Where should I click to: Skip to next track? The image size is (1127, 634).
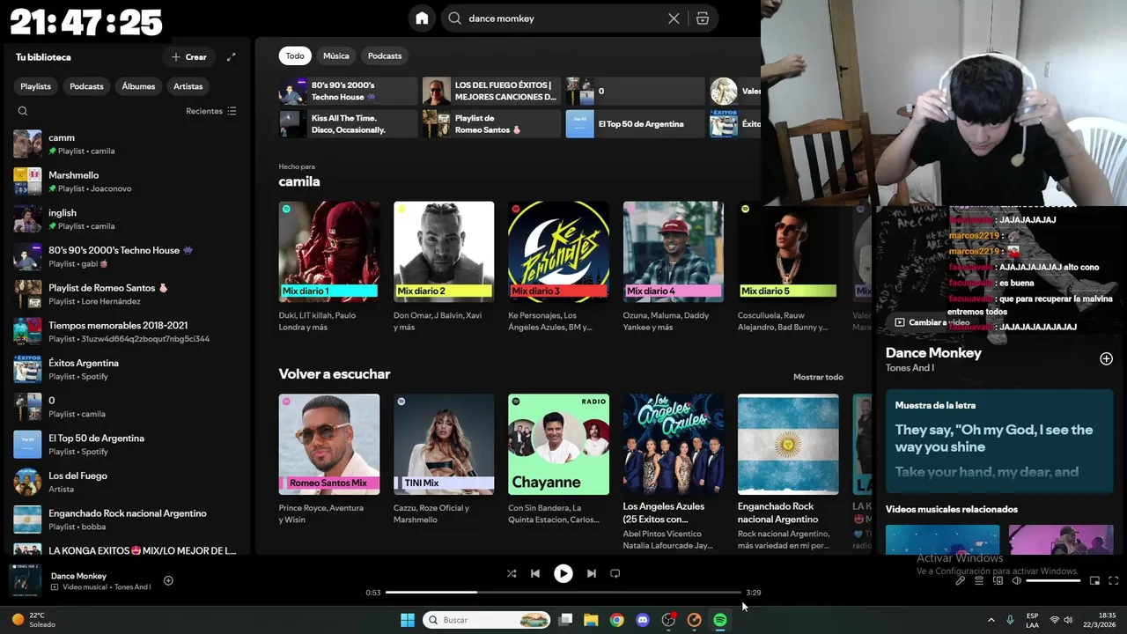tap(592, 573)
